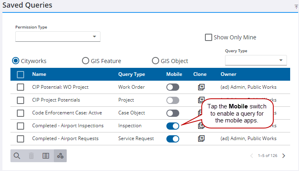Enable Mobile for Code Enforcement Case: Active
299x171 pixels.
click(x=173, y=113)
